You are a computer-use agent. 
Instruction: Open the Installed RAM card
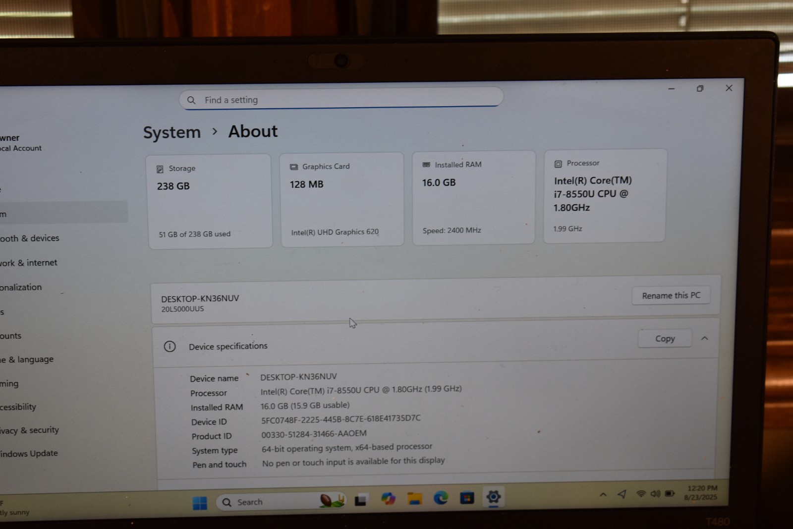pos(474,197)
